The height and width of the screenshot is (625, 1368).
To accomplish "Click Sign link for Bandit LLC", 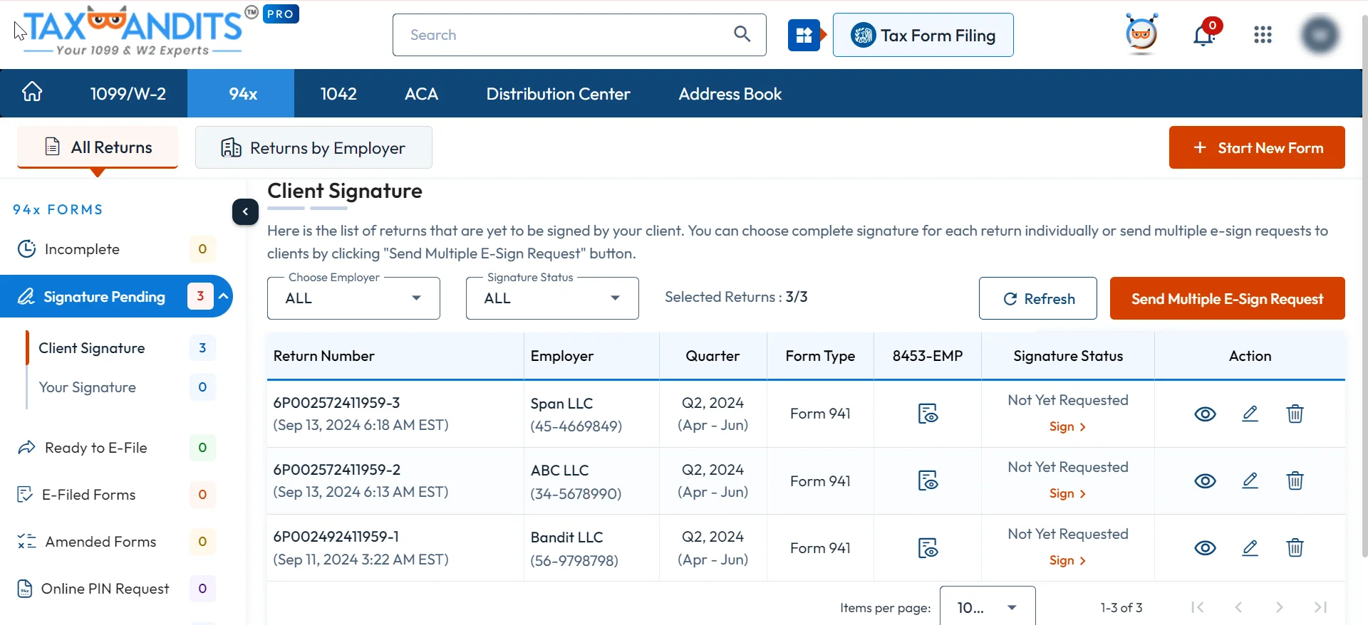I will coord(1067,560).
